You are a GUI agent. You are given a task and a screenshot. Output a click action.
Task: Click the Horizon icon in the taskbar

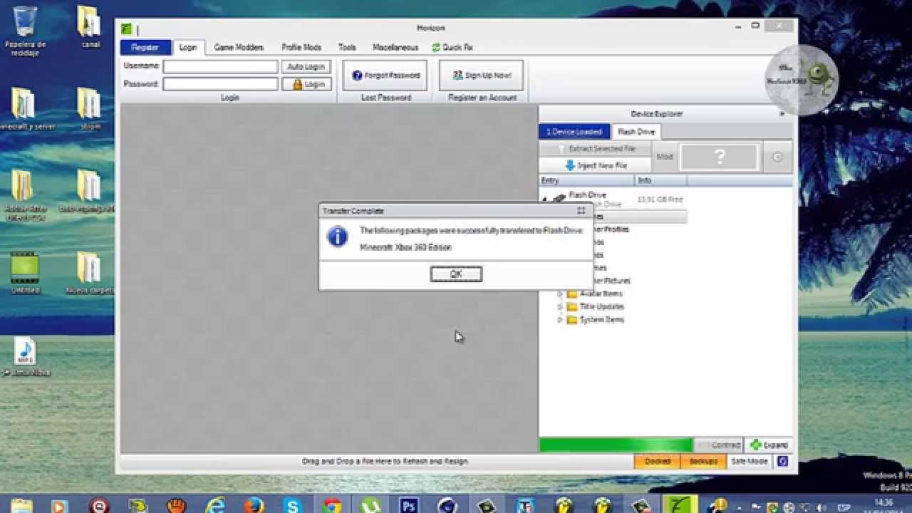coord(680,504)
